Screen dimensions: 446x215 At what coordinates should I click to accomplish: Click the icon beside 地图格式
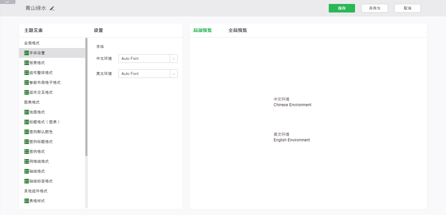(27, 112)
